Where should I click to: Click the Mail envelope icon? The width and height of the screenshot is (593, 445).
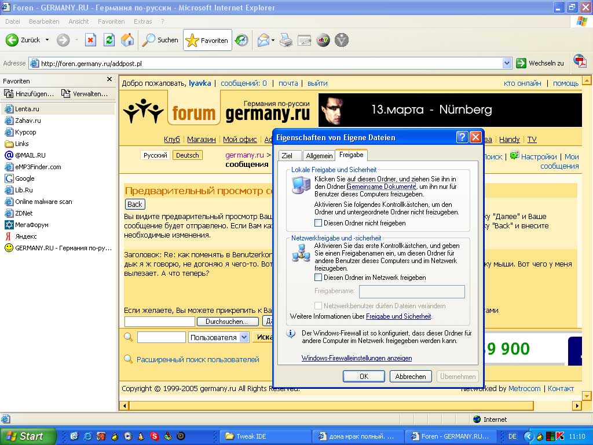click(263, 40)
